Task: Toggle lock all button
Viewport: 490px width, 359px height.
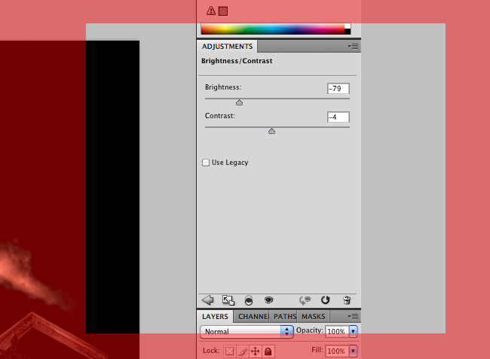Action: coord(268,351)
